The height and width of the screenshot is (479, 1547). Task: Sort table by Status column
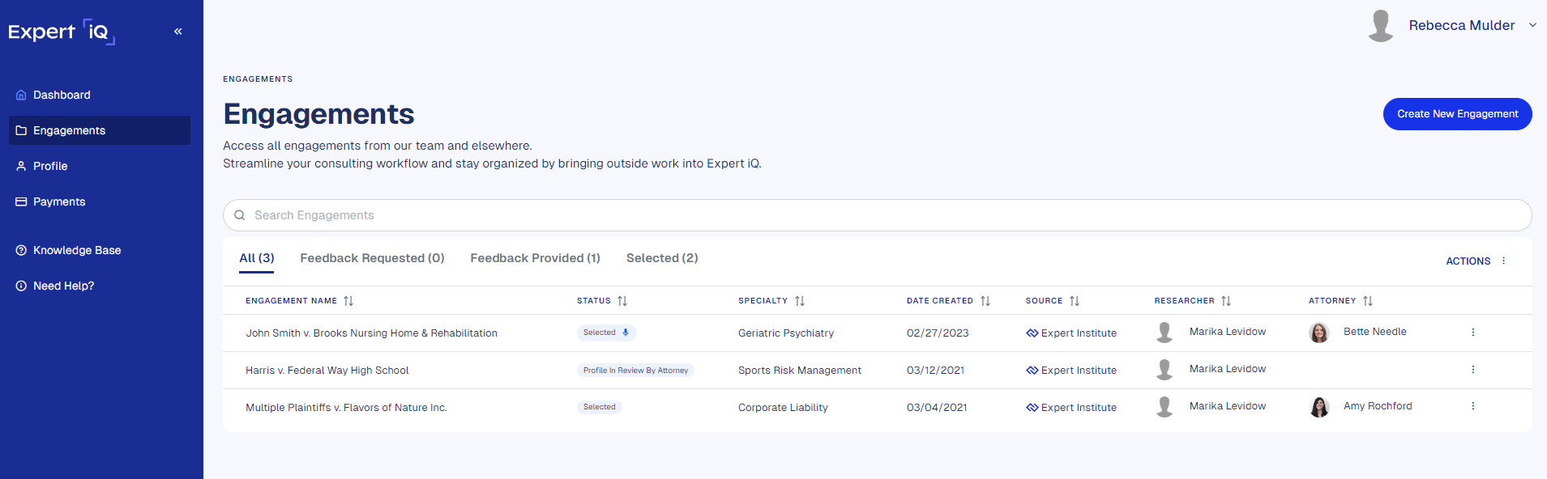coord(622,301)
